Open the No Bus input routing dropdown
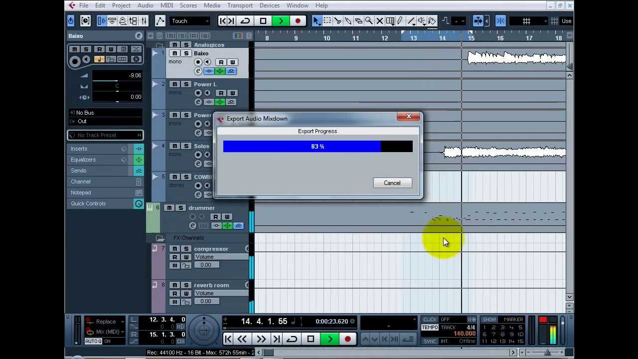638x359 pixels. point(105,113)
